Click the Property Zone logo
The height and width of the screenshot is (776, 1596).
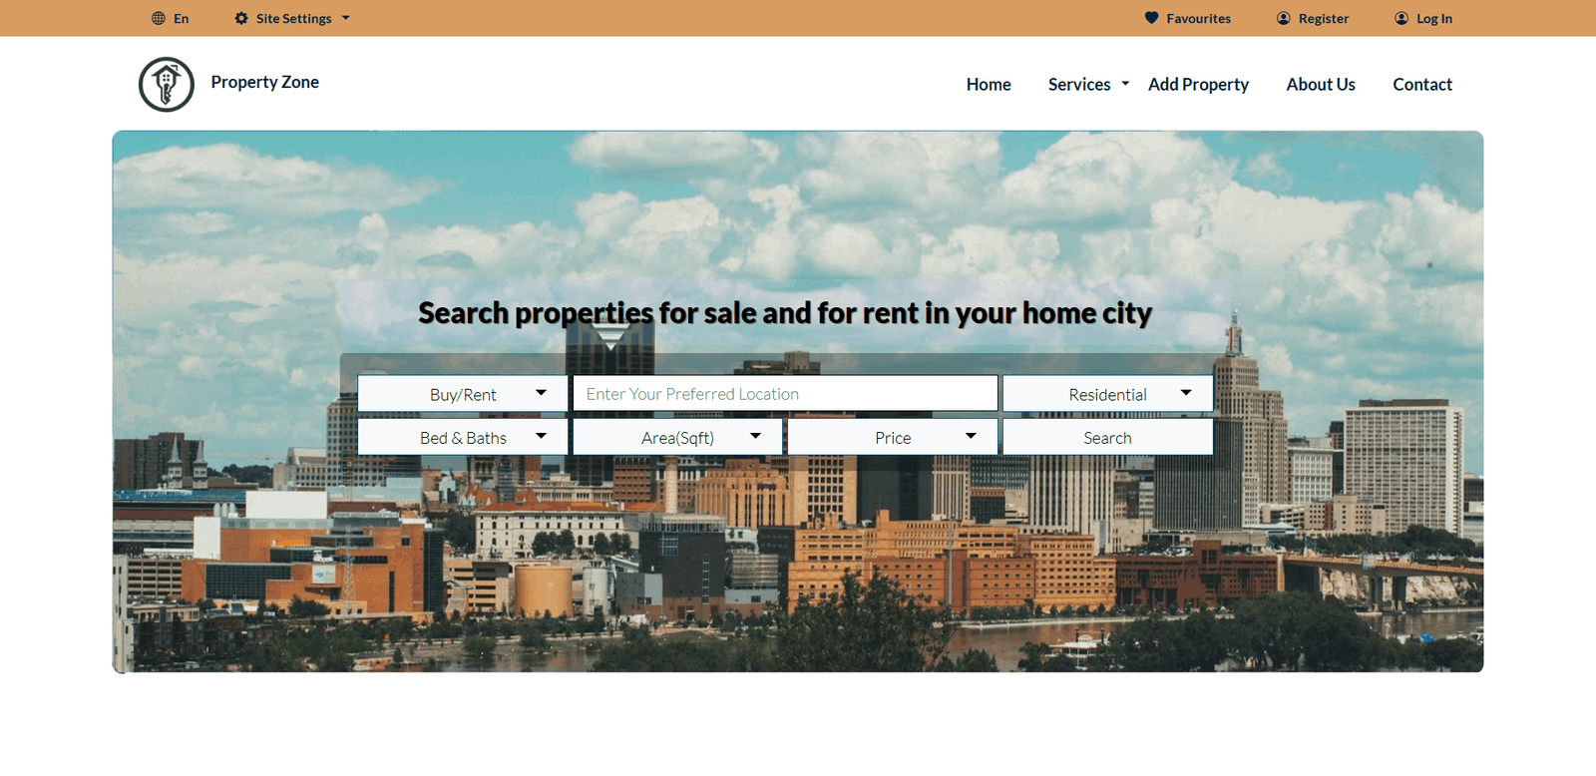click(167, 84)
